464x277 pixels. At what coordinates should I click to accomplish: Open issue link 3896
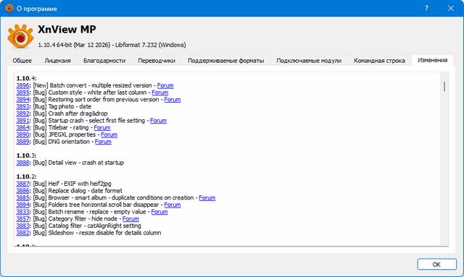[22, 85]
